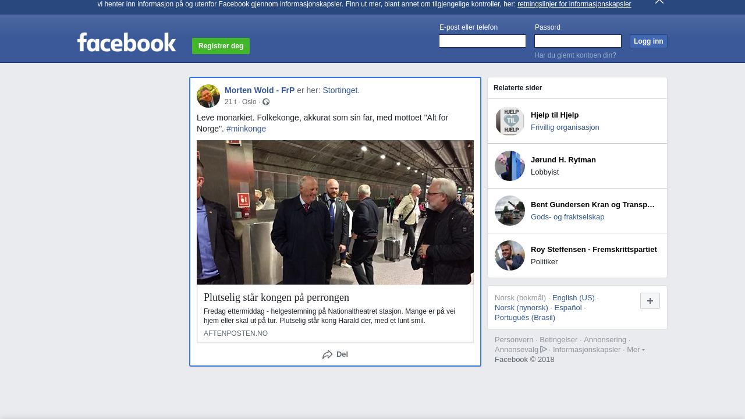This screenshot has width=745, height=419.
Task: Open Hjelp til Hjelp page avatar
Action: point(510,121)
